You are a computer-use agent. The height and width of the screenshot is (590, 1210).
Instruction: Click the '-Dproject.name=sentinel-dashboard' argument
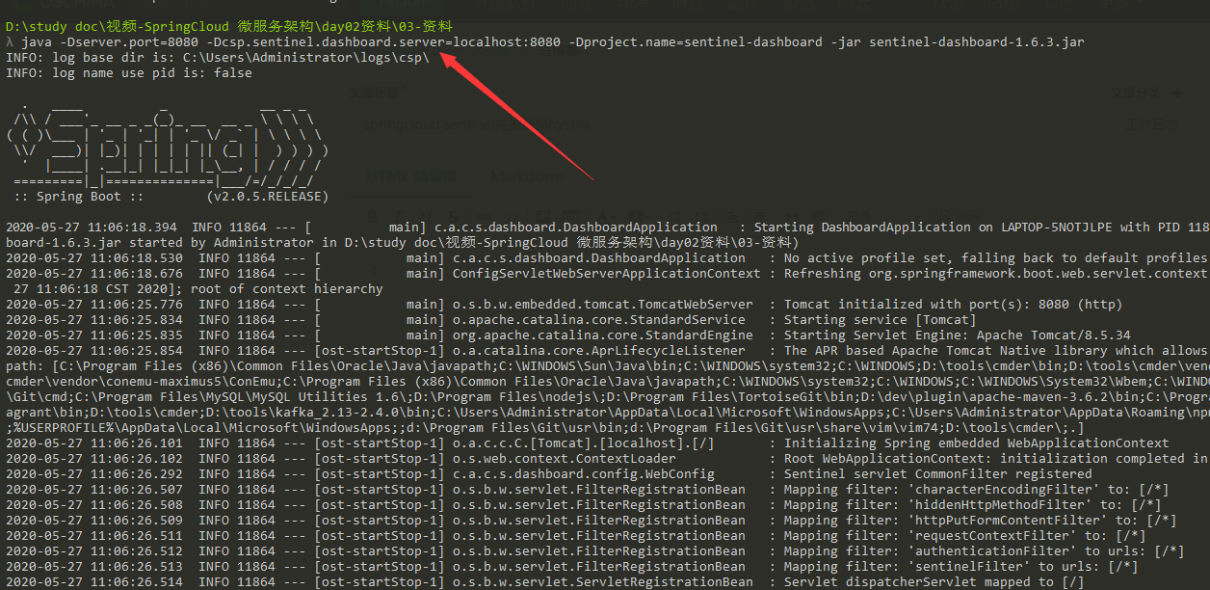pyautogui.click(x=695, y=42)
